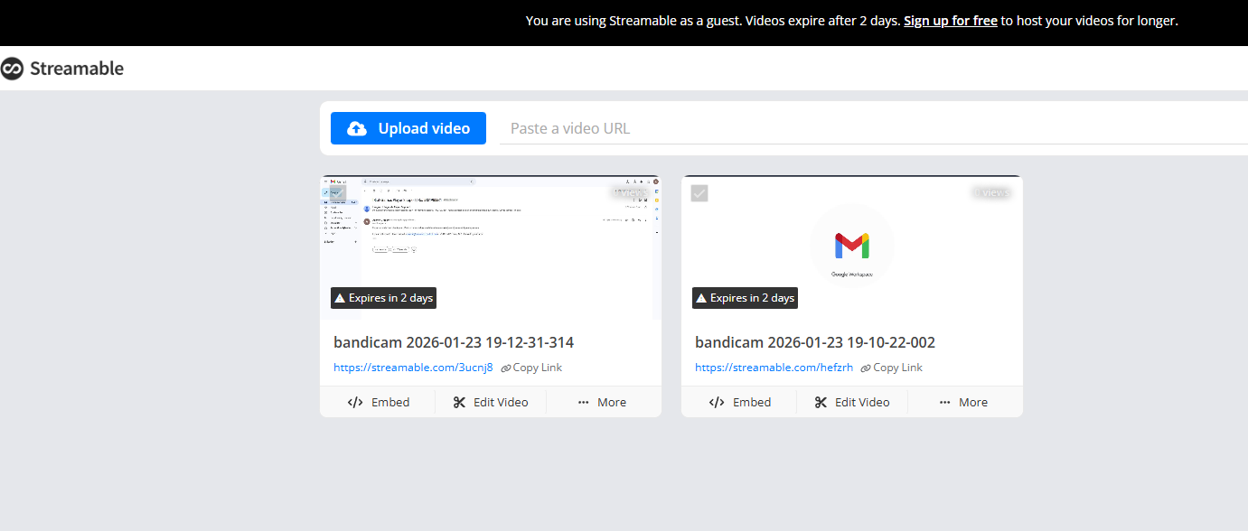Open the Gmail logo video thumbnail

[852, 247]
